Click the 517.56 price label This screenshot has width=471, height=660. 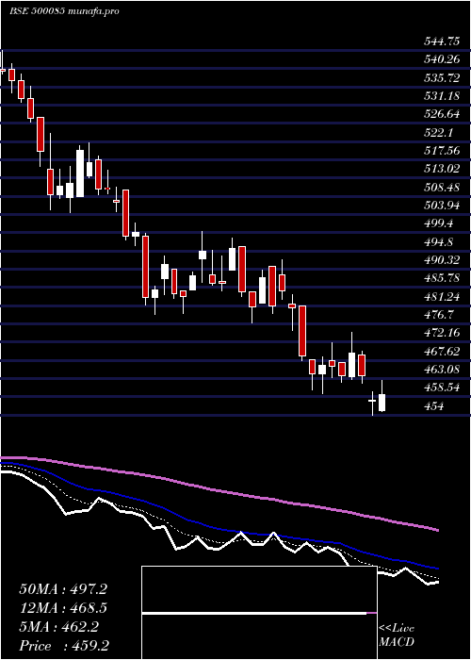point(442,151)
